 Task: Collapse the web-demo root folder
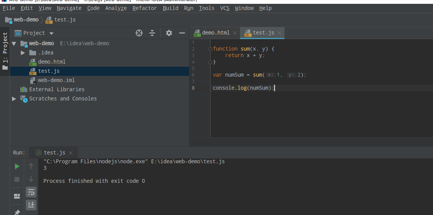14,43
